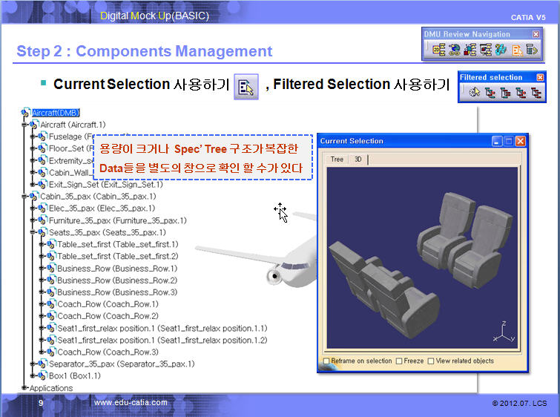
Task: Select the 3D tab in Current Selection
Action: 358,160
